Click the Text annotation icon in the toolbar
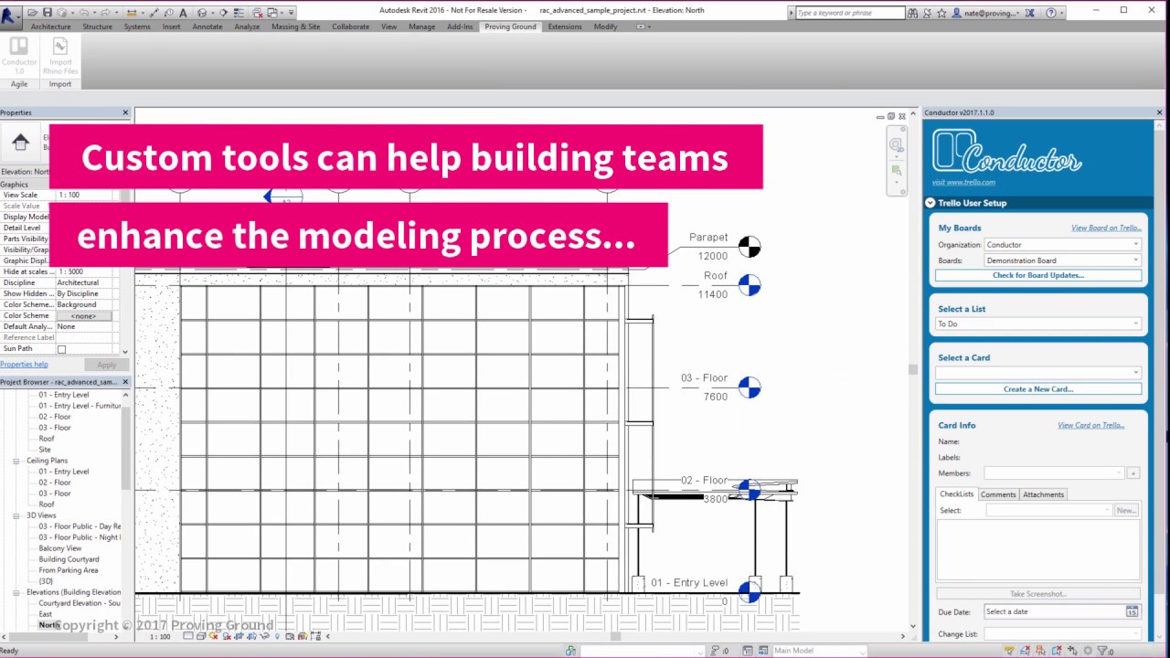Viewport: 1170px width, 658px height. click(x=182, y=12)
